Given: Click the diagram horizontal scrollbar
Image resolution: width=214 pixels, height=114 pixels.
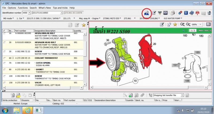Looking at the screenshot, I should [149, 87].
